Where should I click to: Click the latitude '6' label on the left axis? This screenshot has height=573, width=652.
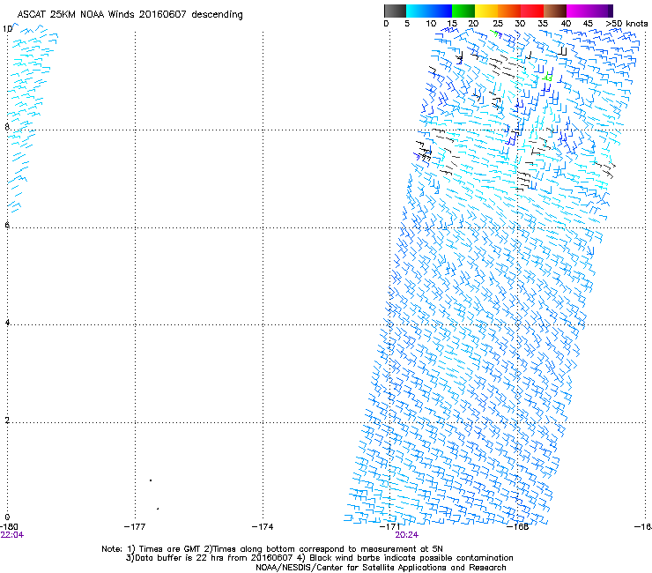tap(7, 225)
